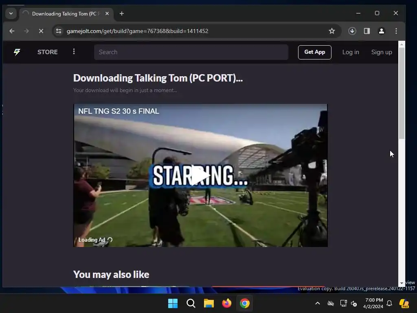This screenshot has height=313, width=417.
Task: Open the clock showing 7:00 PM
Action: 373,303
